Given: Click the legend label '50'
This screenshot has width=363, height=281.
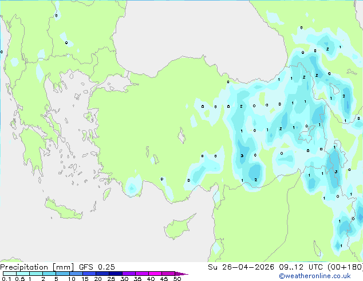Looking at the screenshot, I should (177, 279).
